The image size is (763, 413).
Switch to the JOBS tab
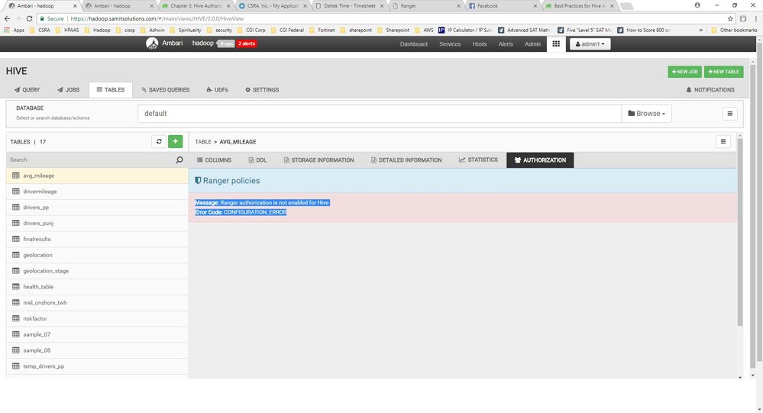68,90
